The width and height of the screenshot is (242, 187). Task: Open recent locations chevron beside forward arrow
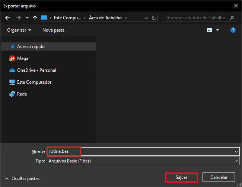pos(27,18)
